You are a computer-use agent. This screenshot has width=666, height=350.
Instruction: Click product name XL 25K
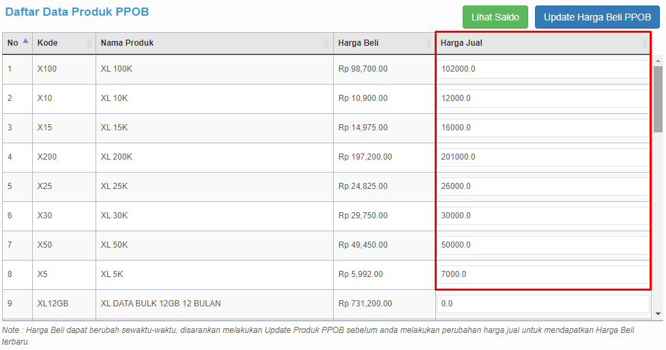[114, 186]
